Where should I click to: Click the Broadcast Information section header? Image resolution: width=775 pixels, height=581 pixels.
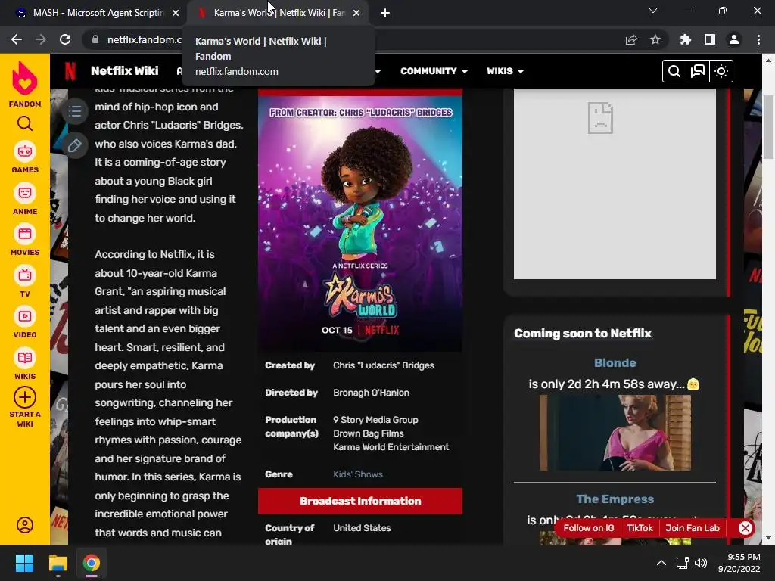(360, 501)
